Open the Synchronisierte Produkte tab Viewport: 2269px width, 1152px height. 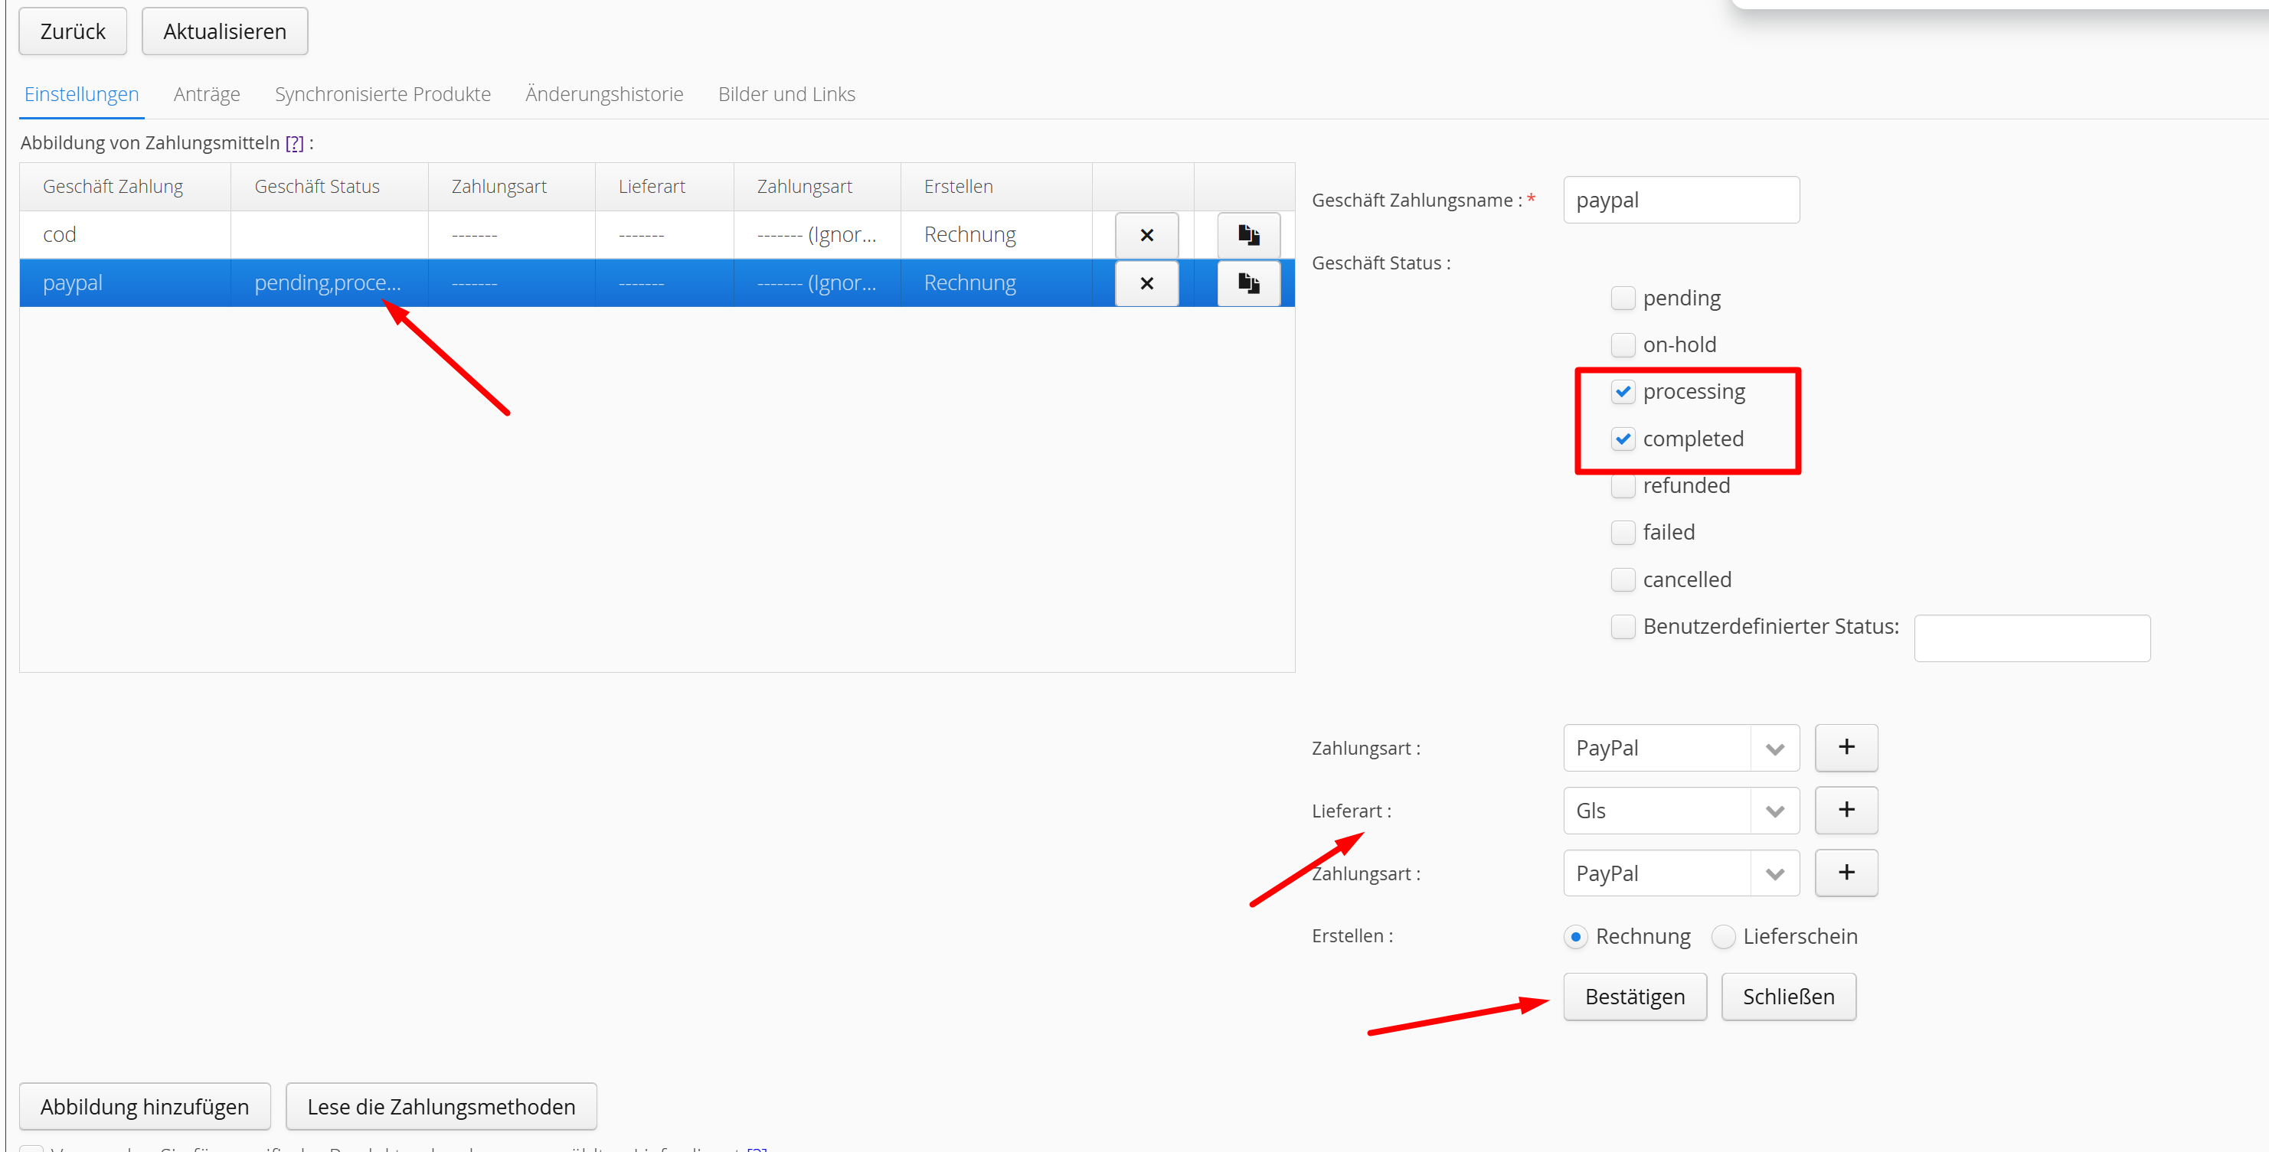pyautogui.click(x=382, y=94)
